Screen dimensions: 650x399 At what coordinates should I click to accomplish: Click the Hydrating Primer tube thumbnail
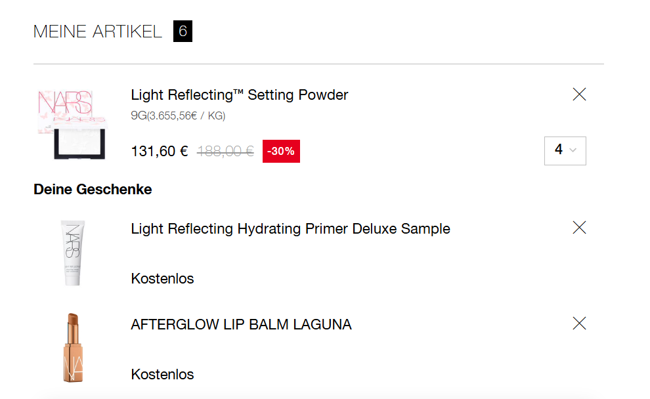pos(74,253)
